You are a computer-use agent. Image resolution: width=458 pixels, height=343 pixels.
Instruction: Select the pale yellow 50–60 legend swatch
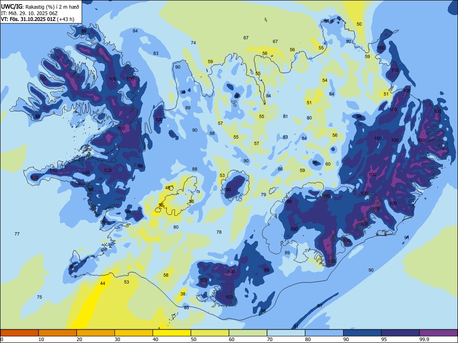[210, 333]
